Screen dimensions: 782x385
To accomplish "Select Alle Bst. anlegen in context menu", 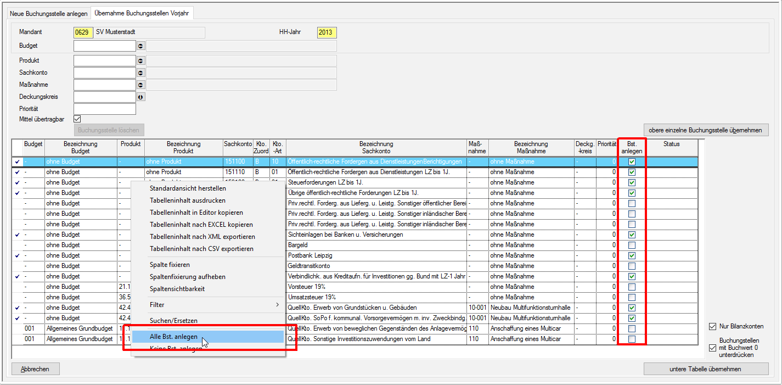I will tap(173, 337).
